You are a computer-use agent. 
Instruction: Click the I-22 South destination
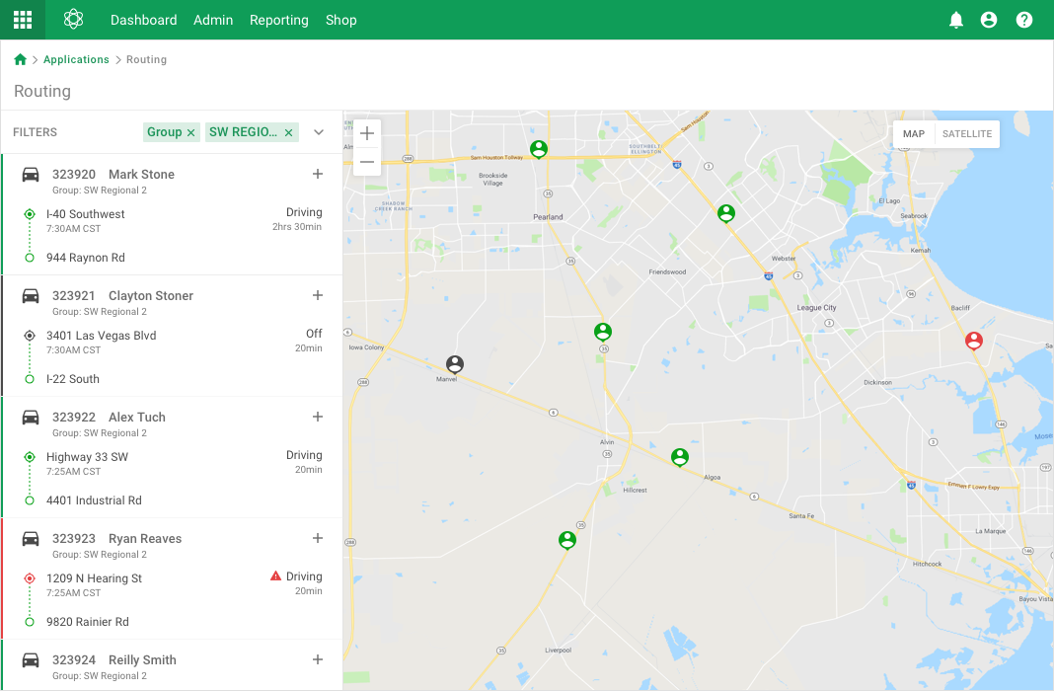point(73,379)
